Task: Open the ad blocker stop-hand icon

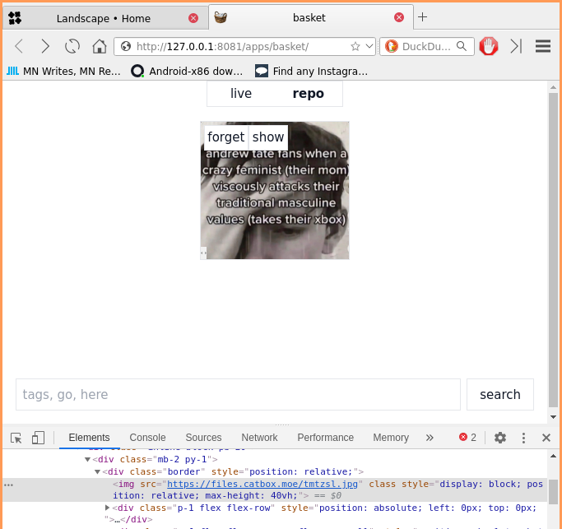Action: [489, 47]
